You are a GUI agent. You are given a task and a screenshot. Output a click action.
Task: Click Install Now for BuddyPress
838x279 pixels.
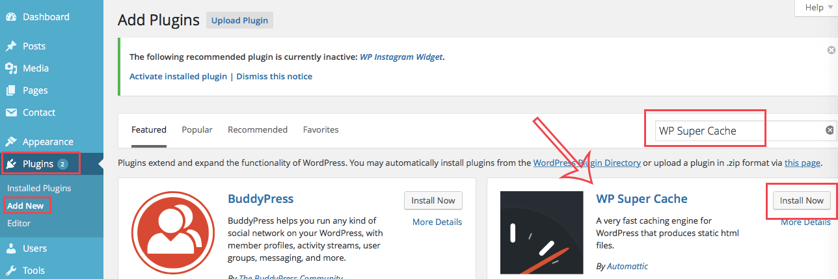click(x=433, y=201)
